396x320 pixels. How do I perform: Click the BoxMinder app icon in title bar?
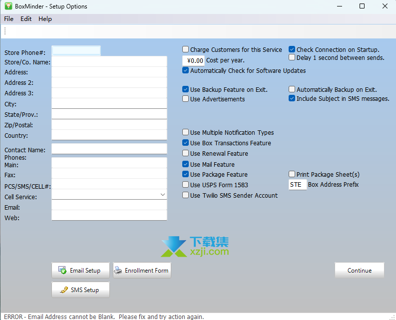[x=8, y=6]
